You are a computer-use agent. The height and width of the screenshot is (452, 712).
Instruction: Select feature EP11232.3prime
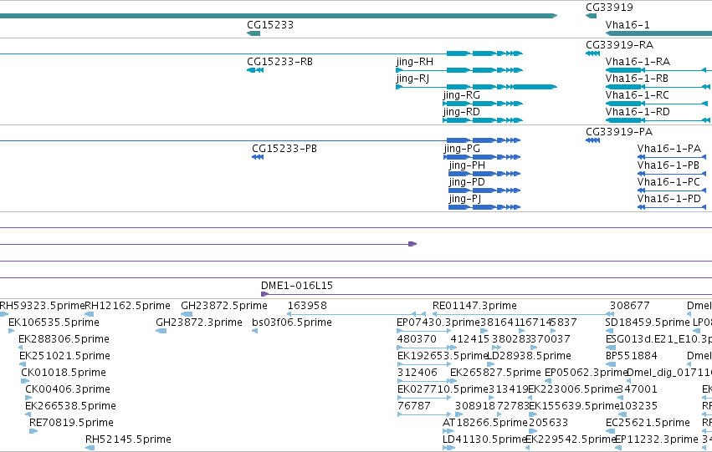coord(656,439)
